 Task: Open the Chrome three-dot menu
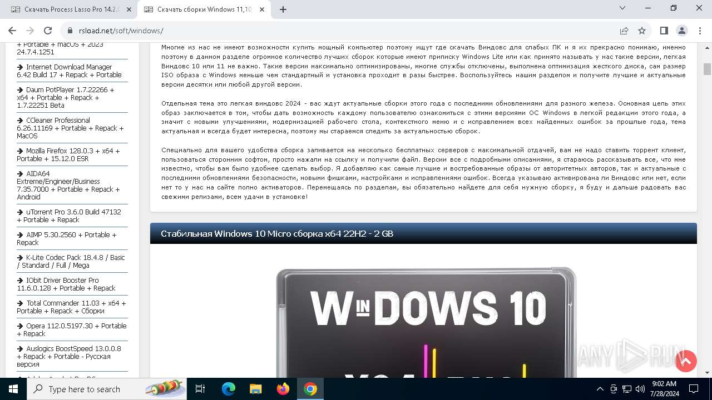coord(699,31)
